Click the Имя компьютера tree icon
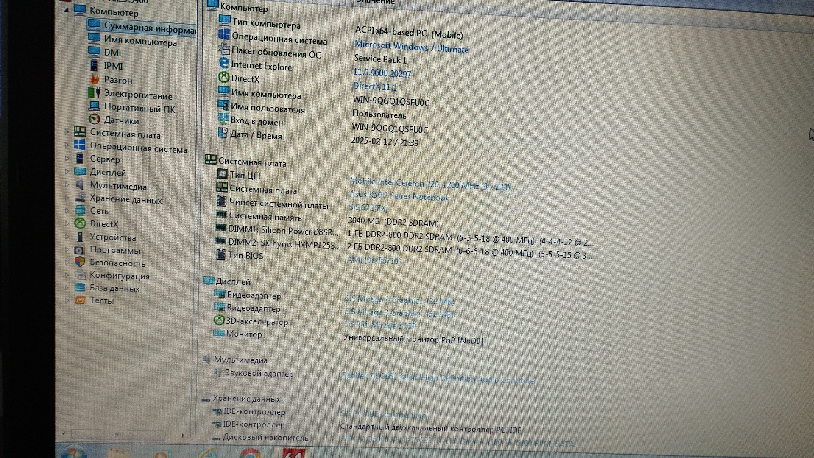814x458 pixels. tap(94, 38)
